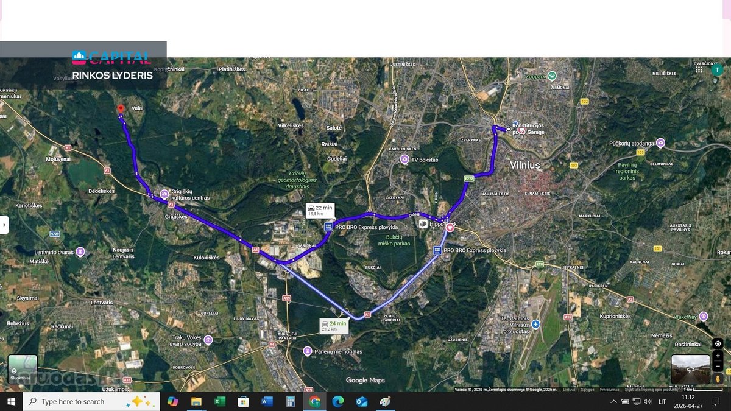
Task: Open Microsoft Edge from the taskbar
Action: [x=337, y=401]
